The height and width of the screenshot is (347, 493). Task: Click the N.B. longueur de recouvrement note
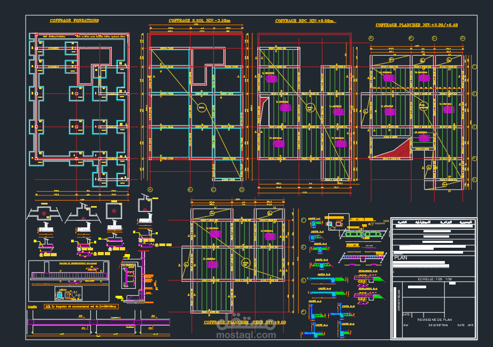tap(82, 306)
